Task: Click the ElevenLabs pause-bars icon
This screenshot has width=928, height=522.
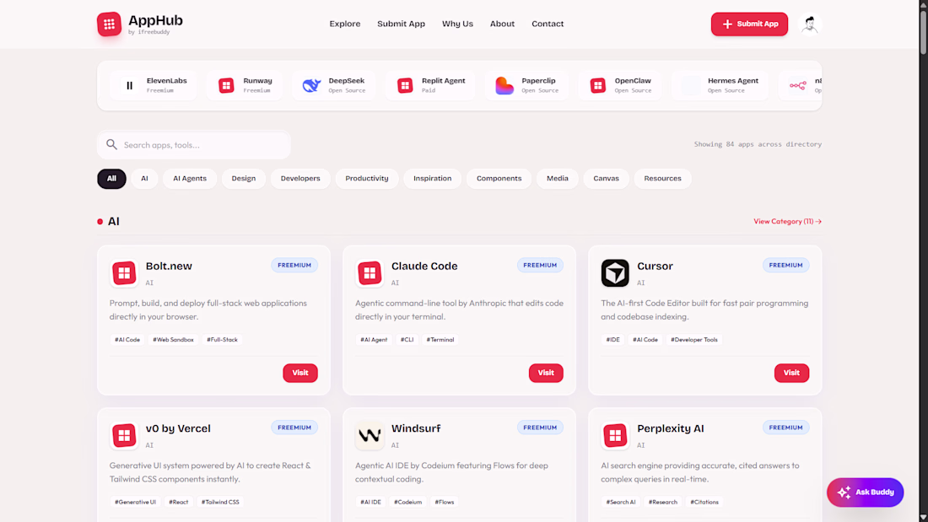Action: tap(130, 85)
